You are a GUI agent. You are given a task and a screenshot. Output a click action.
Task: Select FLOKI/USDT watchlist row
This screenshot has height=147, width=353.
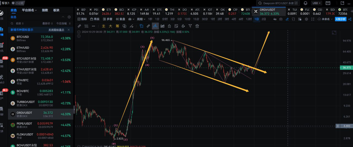tap(41, 136)
